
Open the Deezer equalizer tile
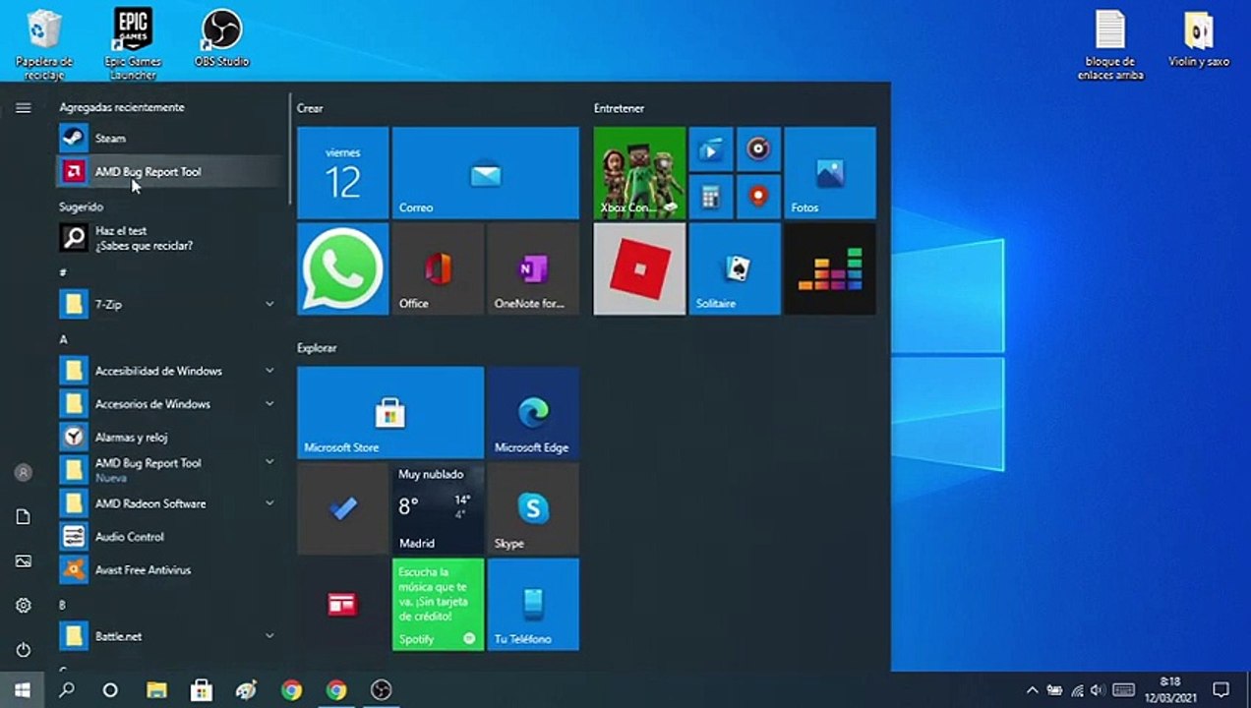829,268
